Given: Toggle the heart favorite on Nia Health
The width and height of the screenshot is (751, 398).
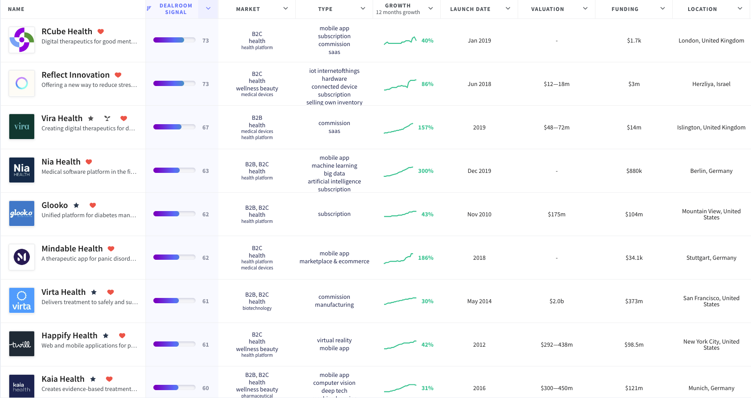Looking at the screenshot, I should (x=88, y=161).
